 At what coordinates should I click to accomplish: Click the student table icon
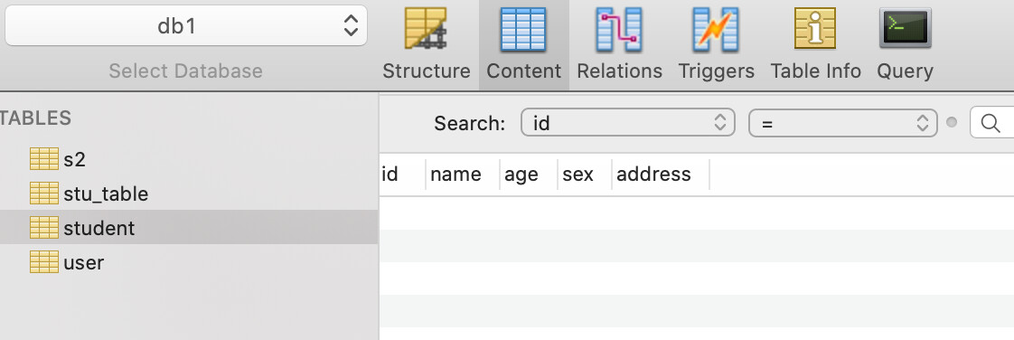coord(44,227)
